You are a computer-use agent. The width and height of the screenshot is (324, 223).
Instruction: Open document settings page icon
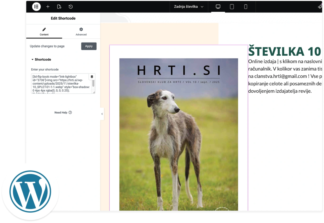pos(59,7)
